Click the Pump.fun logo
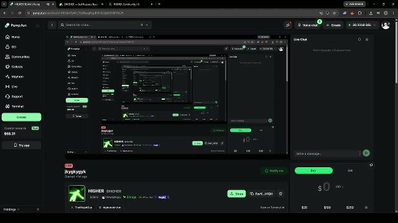The height and width of the screenshot is (223, 398). [16, 25]
